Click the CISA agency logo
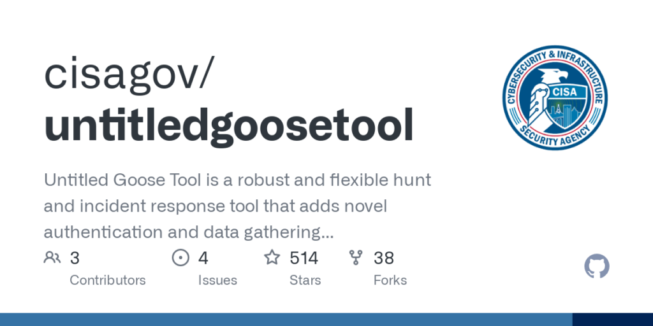The width and height of the screenshot is (653, 326). point(554,97)
